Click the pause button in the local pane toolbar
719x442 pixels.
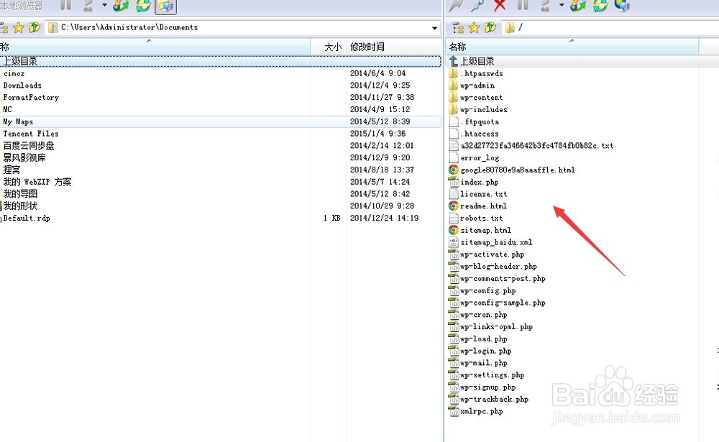pos(65,5)
